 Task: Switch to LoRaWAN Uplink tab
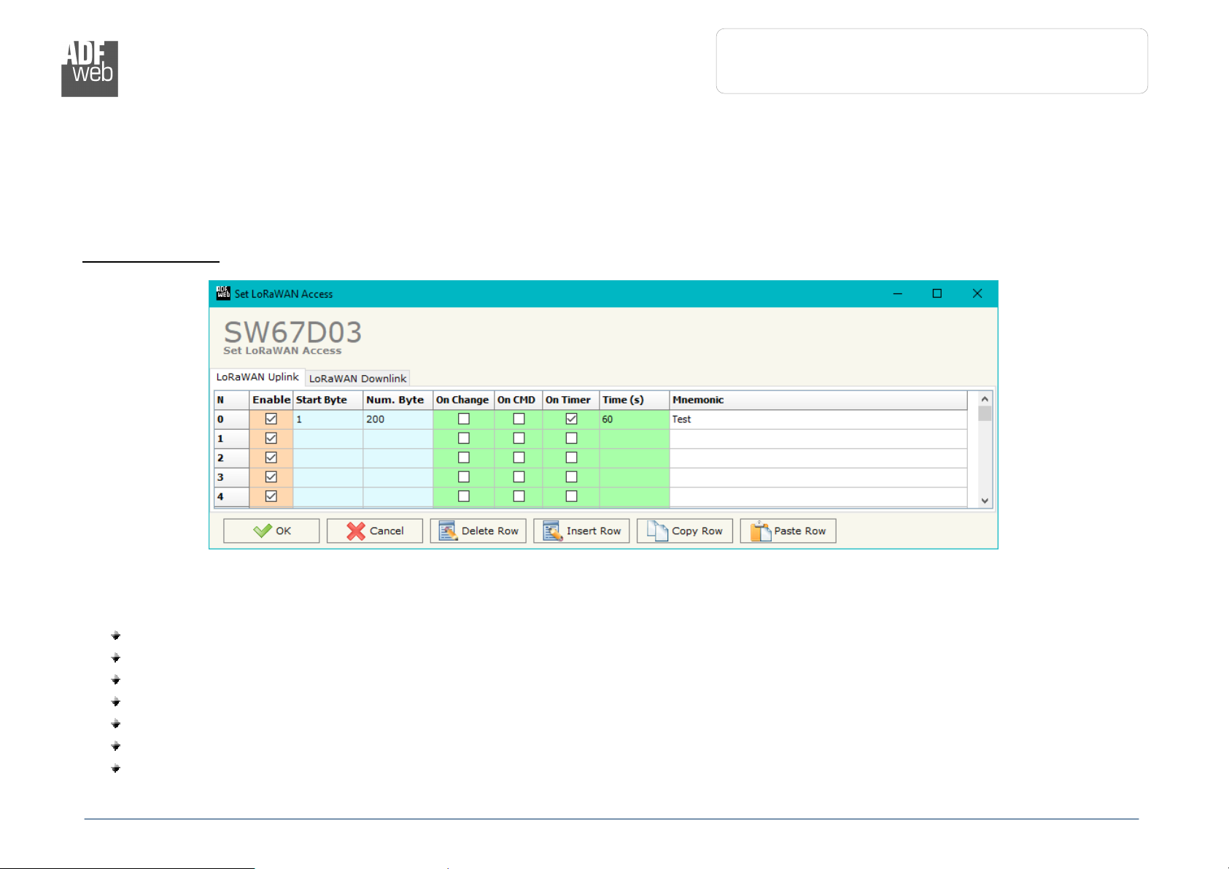[257, 377]
